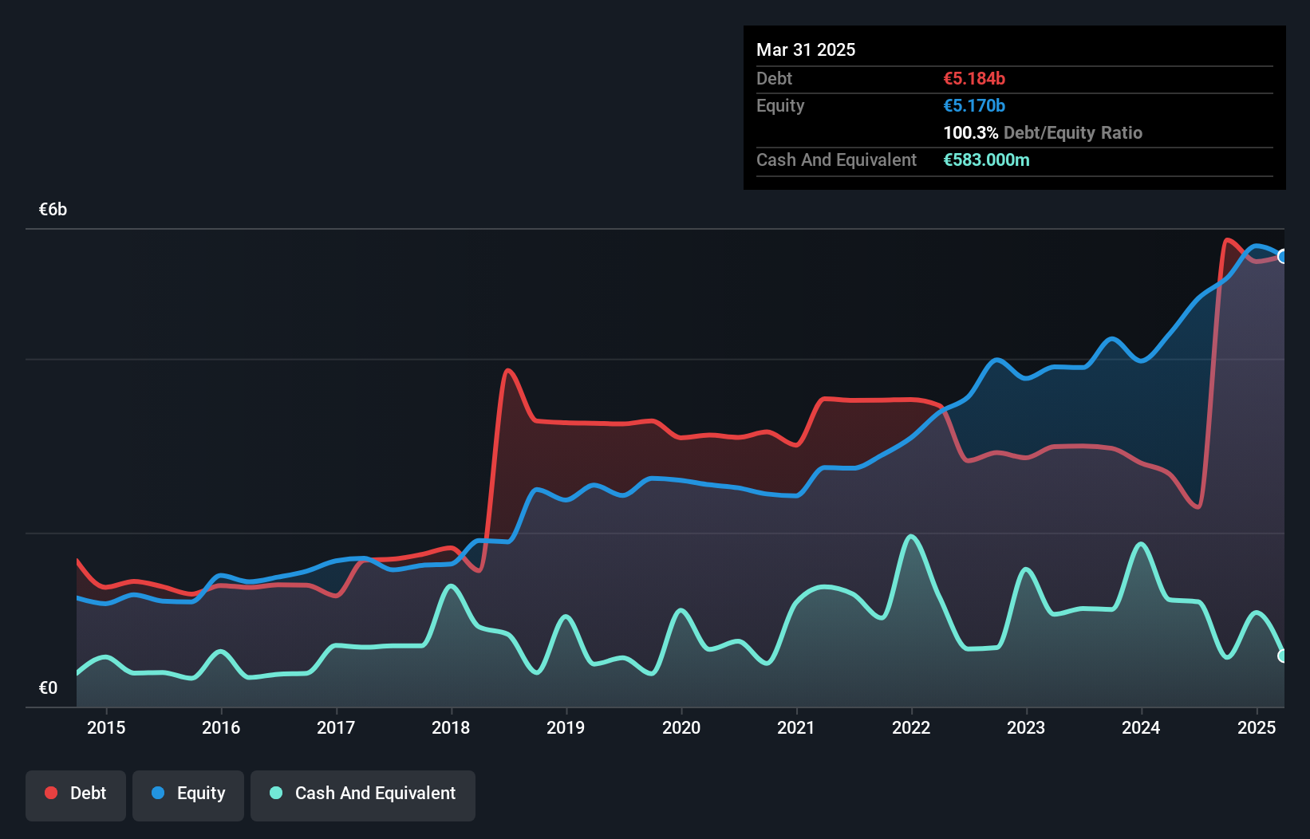
Task: Click the 2022 x-axis label
Action: coord(911,727)
